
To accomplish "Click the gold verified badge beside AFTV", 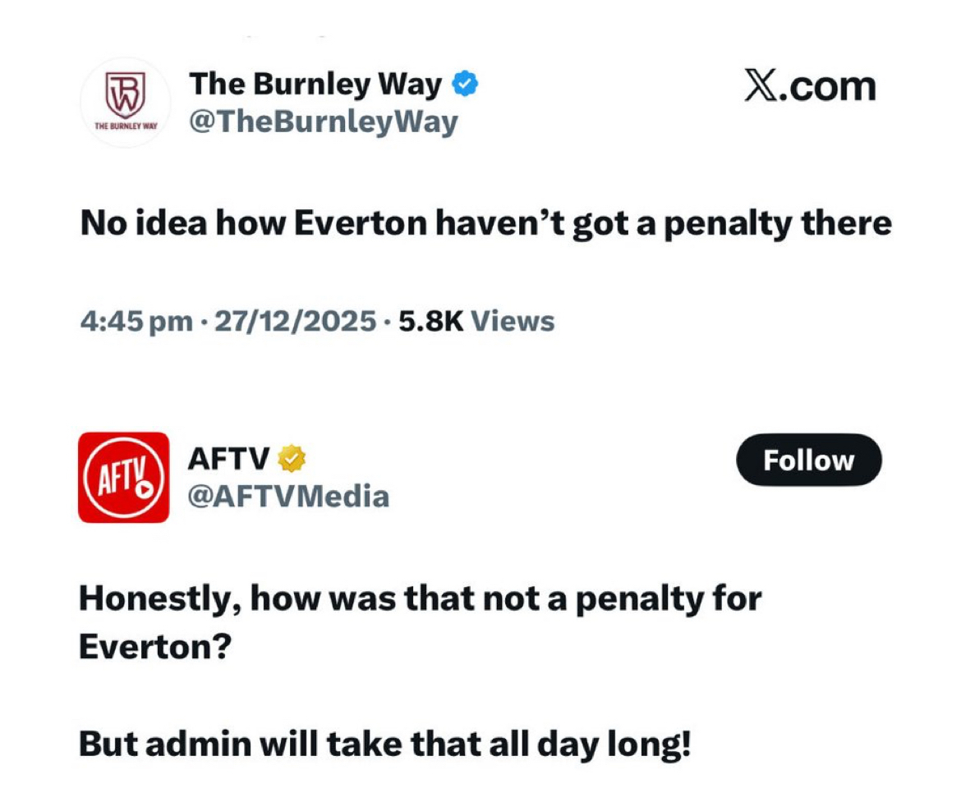I will (292, 460).
